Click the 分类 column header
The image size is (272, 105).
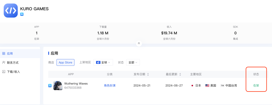pyautogui.click(x=110, y=74)
